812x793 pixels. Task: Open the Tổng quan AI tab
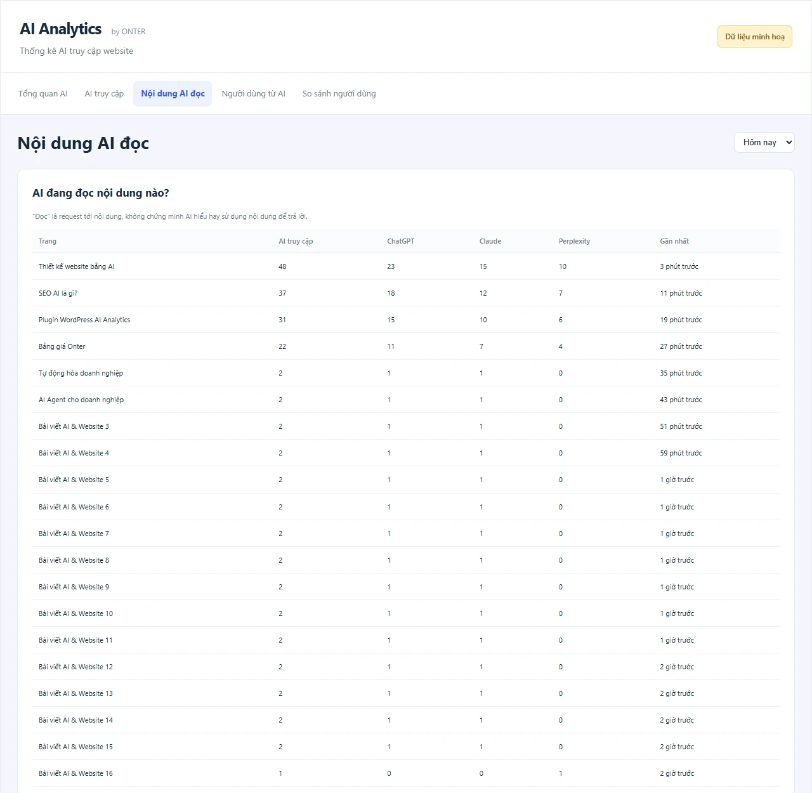coord(43,94)
